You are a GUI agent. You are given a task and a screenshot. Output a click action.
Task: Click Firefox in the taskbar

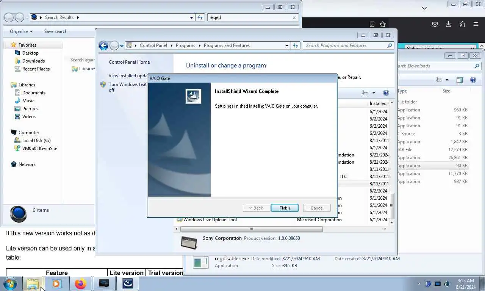pos(80,283)
